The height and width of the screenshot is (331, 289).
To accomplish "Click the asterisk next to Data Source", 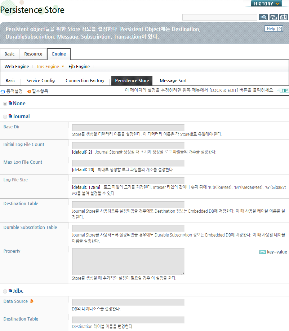I will coord(32,301).
